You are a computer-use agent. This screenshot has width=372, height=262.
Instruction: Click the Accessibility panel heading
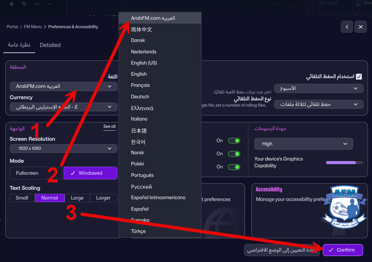pyautogui.click(x=269, y=189)
